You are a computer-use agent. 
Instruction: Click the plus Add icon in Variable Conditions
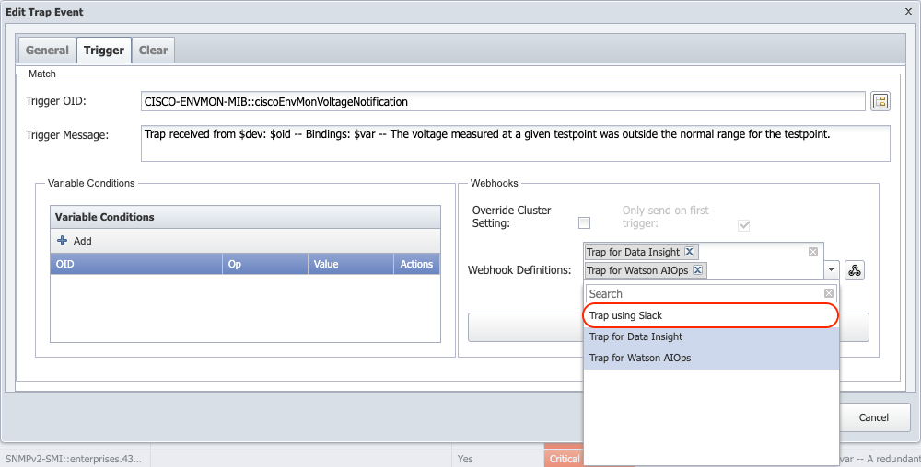[63, 240]
